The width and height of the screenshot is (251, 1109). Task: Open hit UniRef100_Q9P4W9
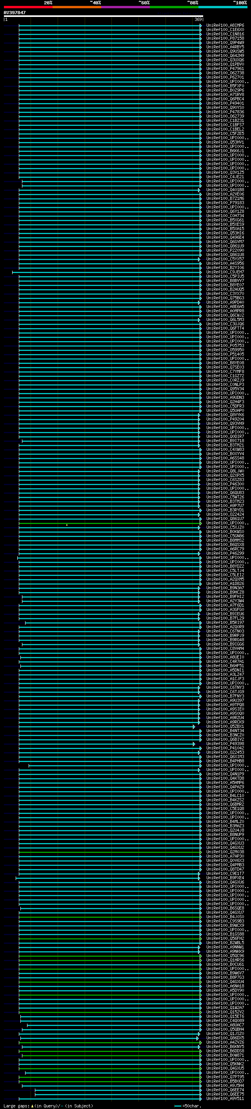coord(225,42)
